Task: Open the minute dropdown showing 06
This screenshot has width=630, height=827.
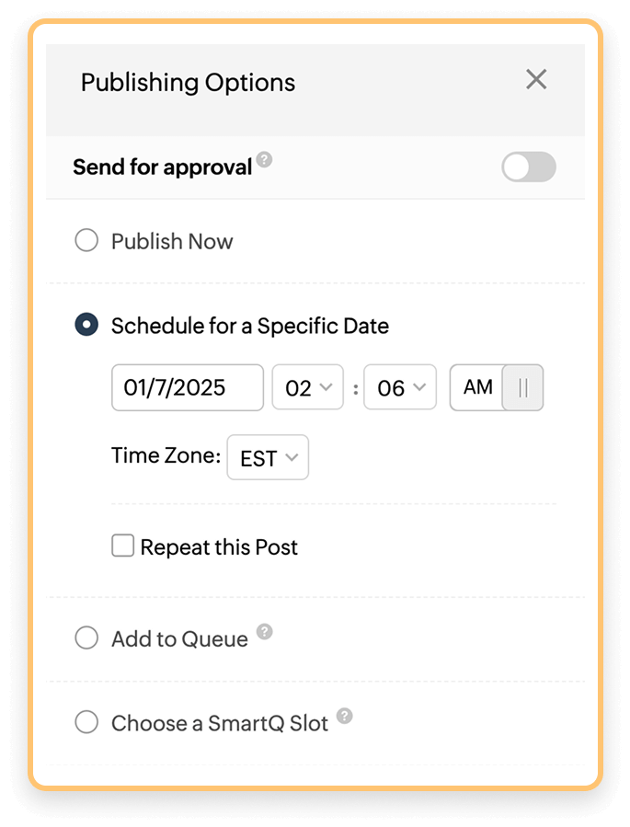Action: [x=399, y=387]
